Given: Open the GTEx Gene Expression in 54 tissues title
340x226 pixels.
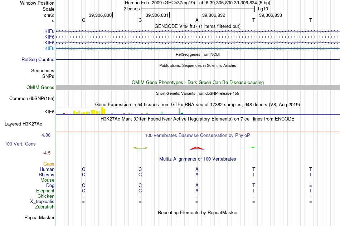Looking at the screenshot, I should click(x=197, y=105).
